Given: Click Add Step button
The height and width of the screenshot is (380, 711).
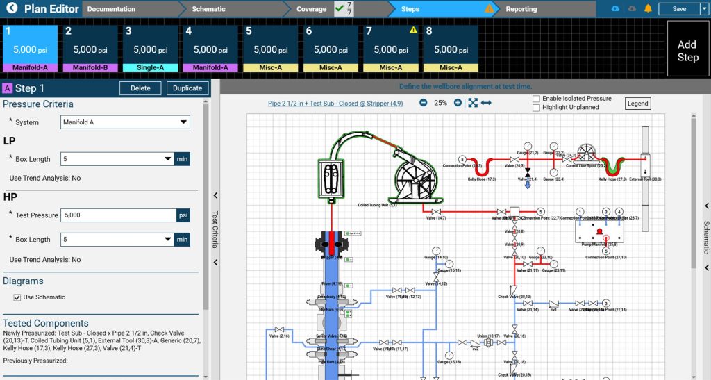Looking at the screenshot, I should pyautogui.click(x=687, y=49).
